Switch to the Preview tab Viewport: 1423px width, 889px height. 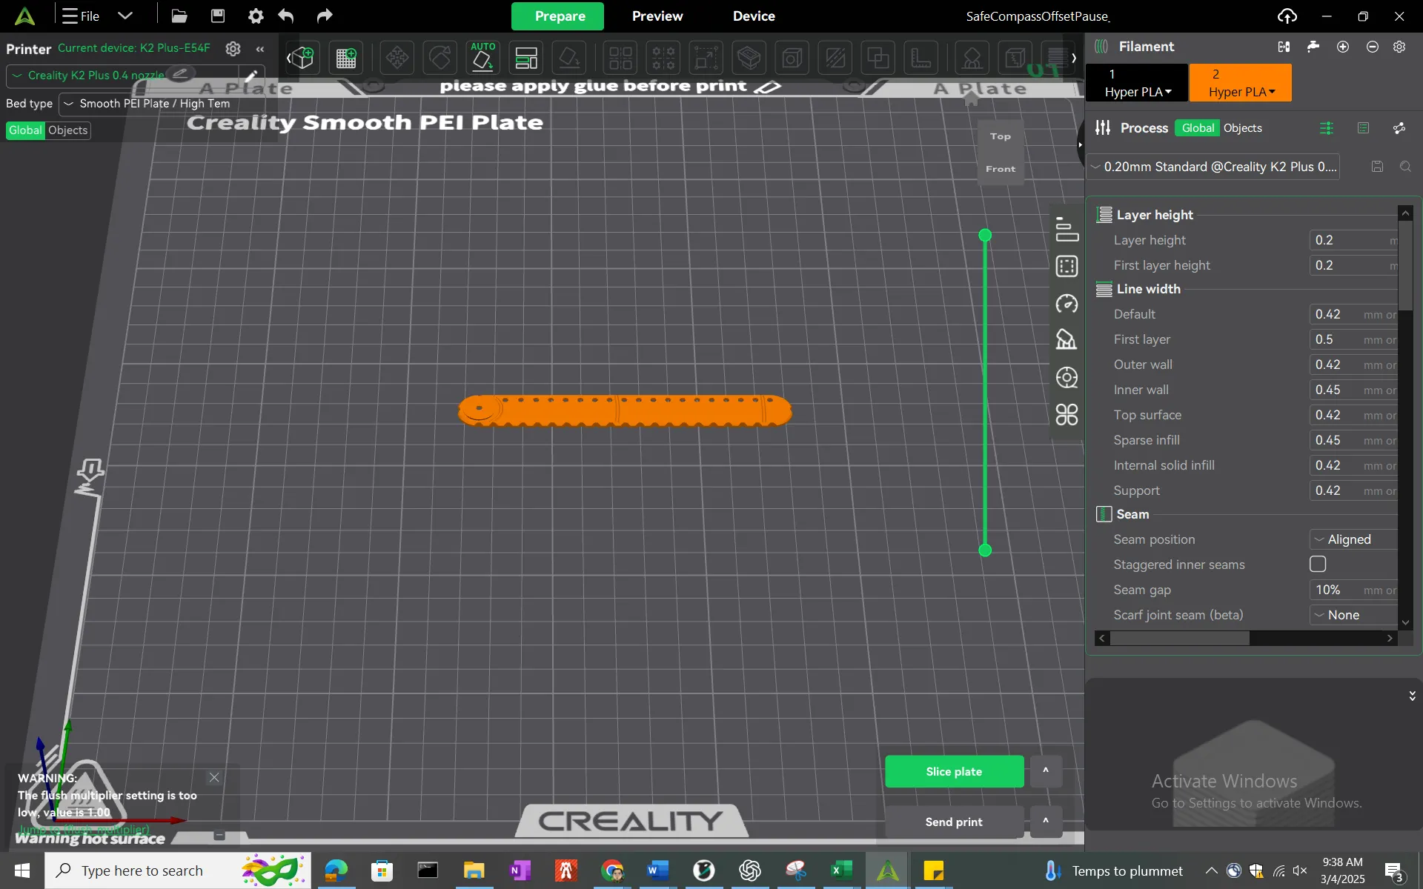657,16
